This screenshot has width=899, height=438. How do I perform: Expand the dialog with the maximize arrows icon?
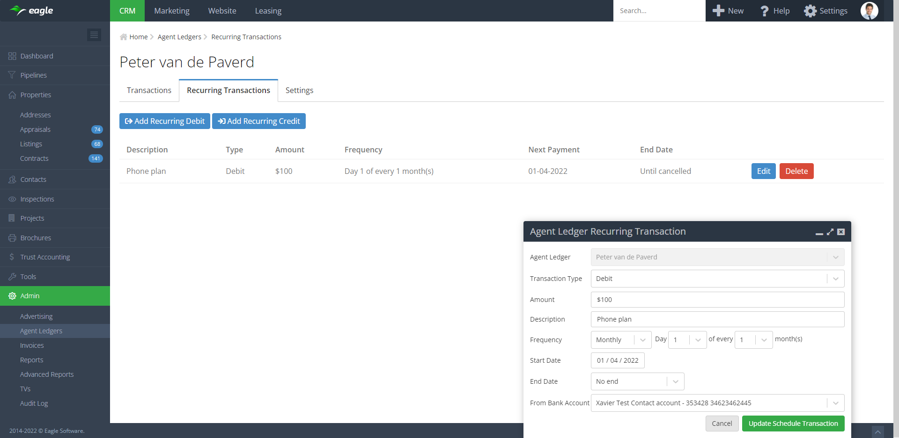pyautogui.click(x=830, y=232)
